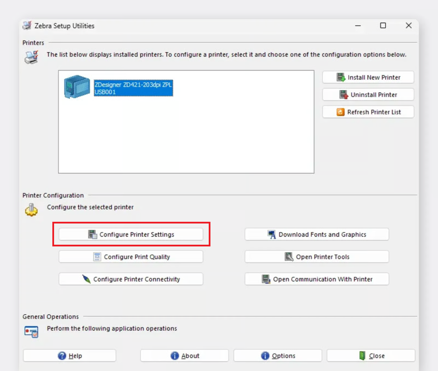Click the About info icon
Viewport: 438px width, 371px height.
(x=175, y=356)
